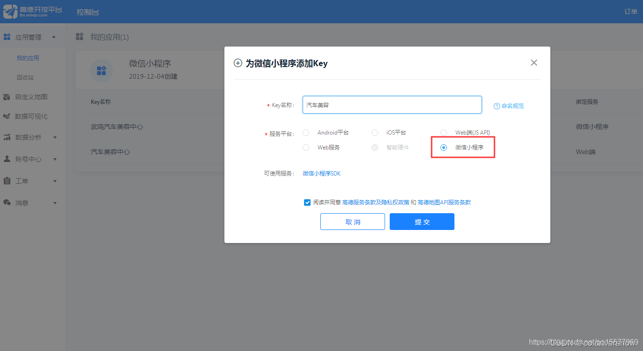
Task: Click the plus icon in dialog title
Action: click(x=238, y=63)
